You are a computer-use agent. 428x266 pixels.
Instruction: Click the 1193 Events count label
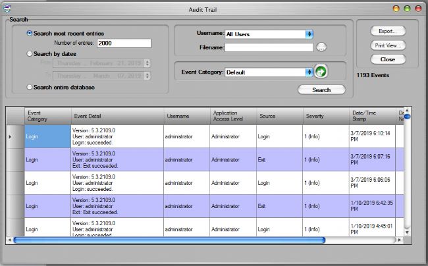coord(373,75)
